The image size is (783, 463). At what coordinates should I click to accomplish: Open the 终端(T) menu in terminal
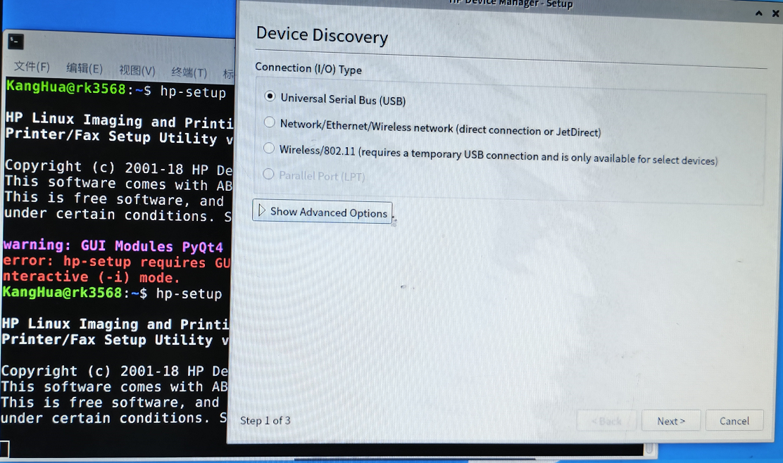click(189, 72)
